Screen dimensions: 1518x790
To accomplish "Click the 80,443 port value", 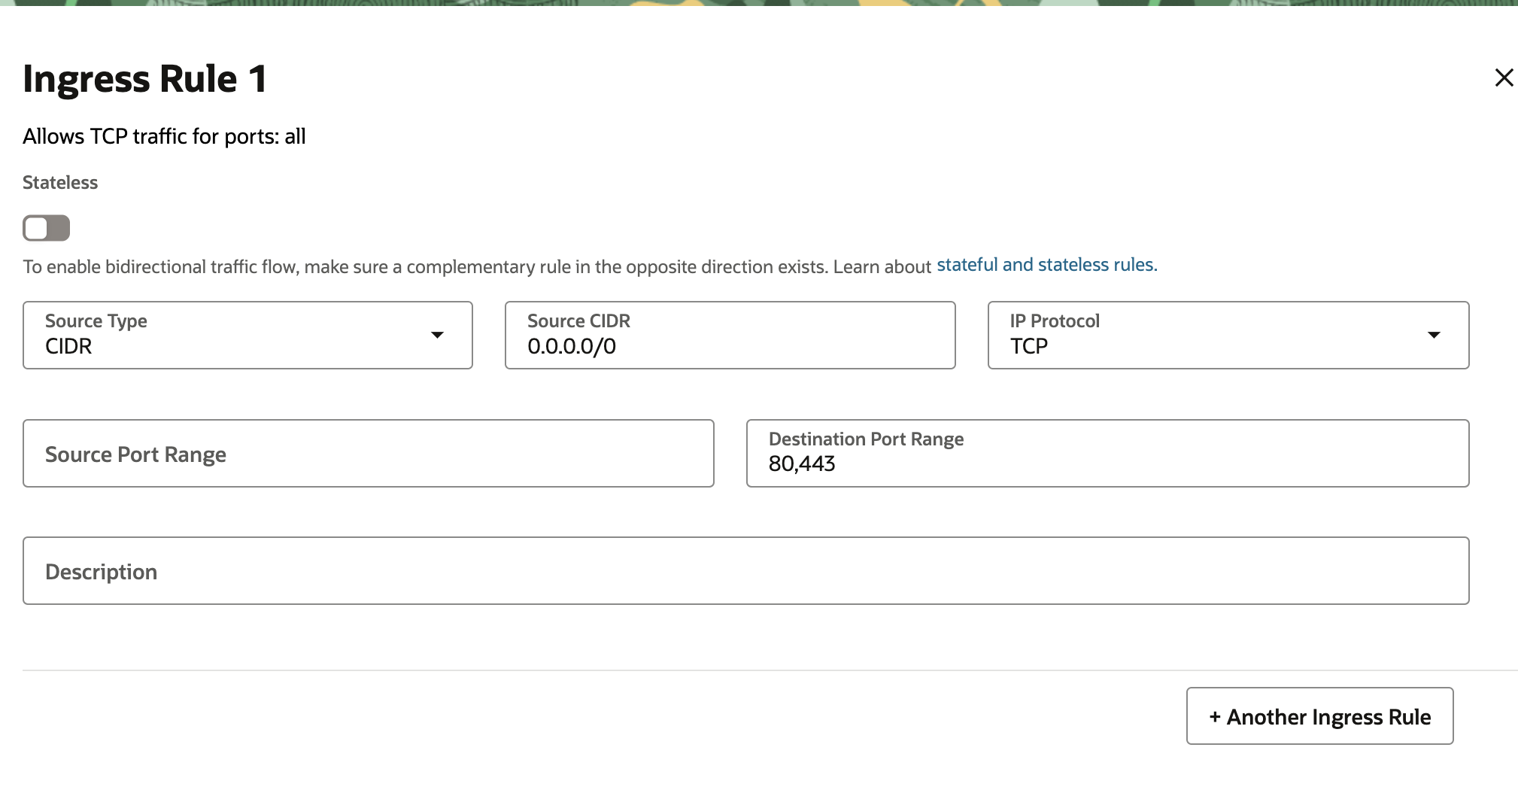I will [x=802, y=464].
